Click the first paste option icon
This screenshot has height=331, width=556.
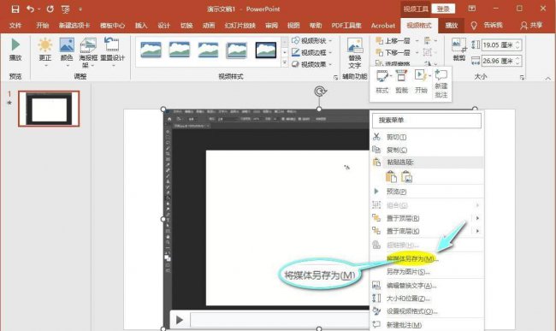coord(391,176)
